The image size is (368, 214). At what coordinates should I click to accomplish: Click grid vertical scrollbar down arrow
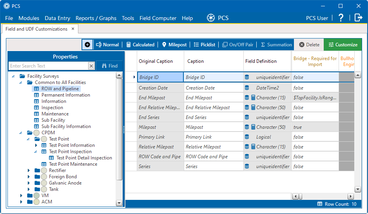pos(358,189)
